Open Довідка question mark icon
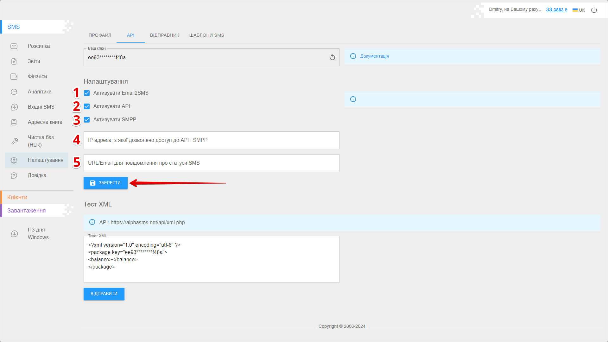Viewport: 608px width, 342px height. pos(14,175)
